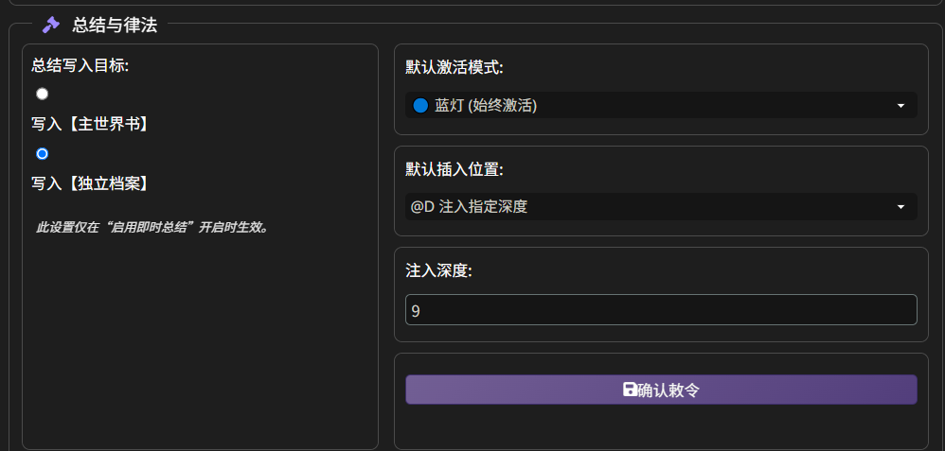Click the 总结与律法 section heading
945x451 pixels.
coord(115,26)
